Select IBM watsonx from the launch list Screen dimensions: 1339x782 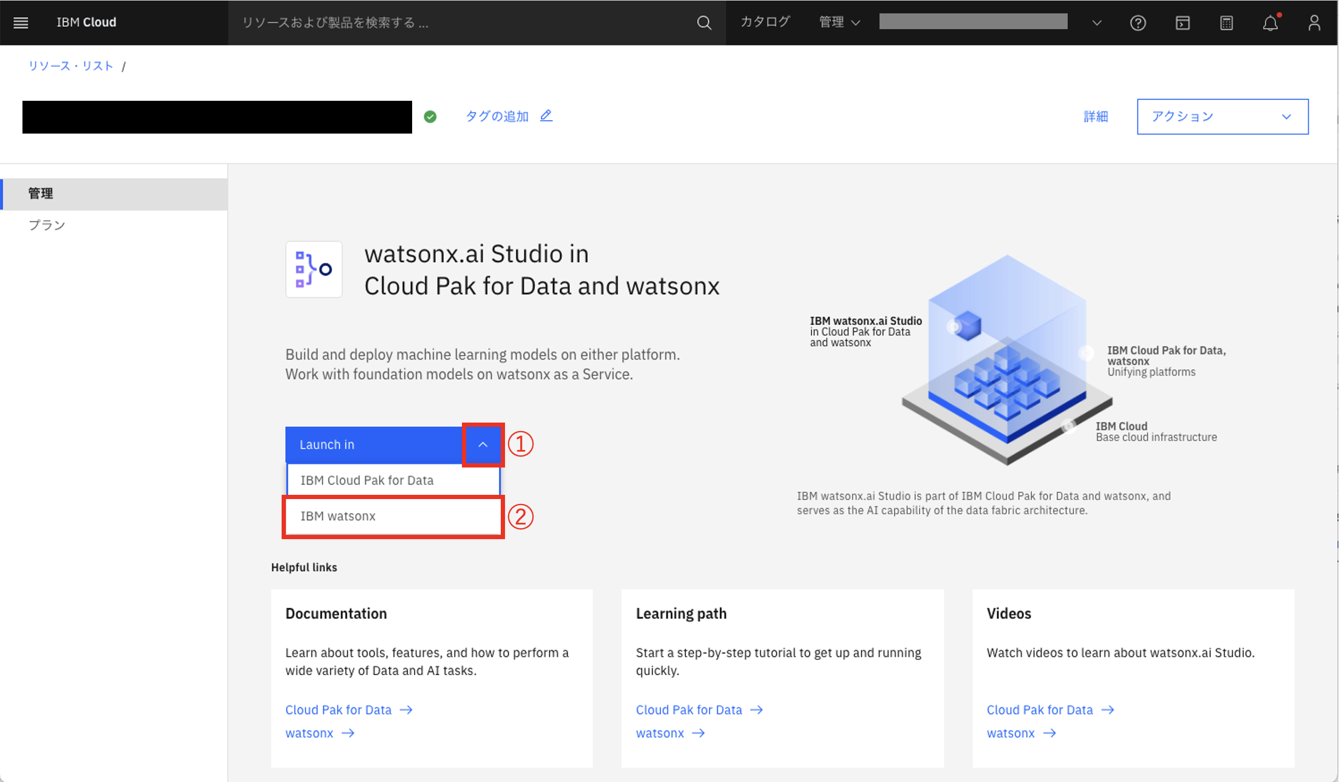point(392,516)
